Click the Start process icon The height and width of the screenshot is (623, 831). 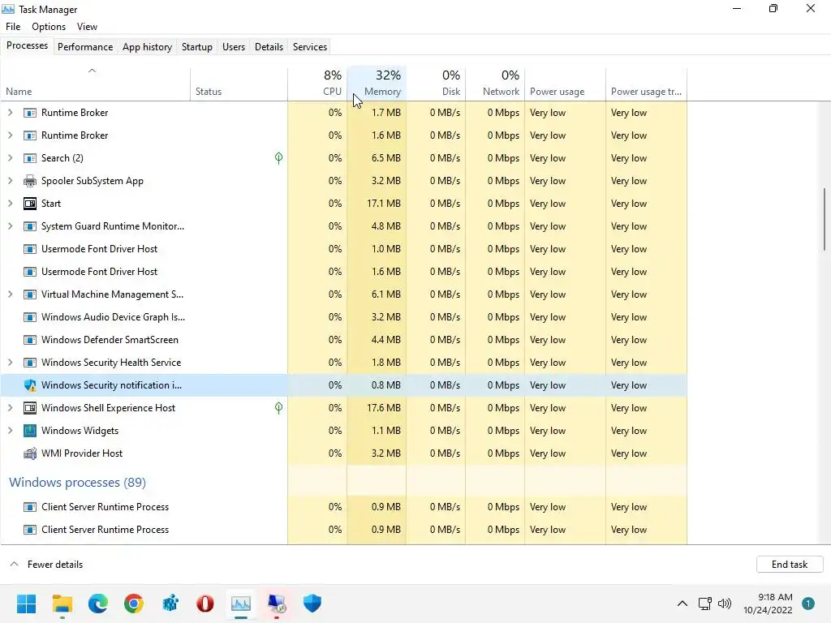click(x=30, y=204)
